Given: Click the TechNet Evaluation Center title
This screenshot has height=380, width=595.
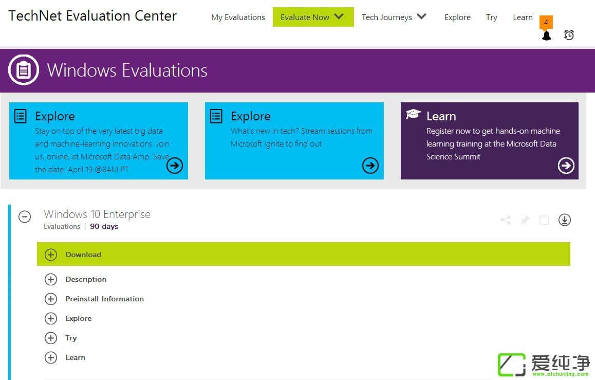Looking at the screenshot, I should [x=92, y=16].
